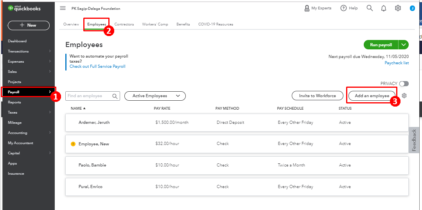The image size is (422, 210).
Task: Expand the Sales sidebar submenu
Action: point(50,72)
